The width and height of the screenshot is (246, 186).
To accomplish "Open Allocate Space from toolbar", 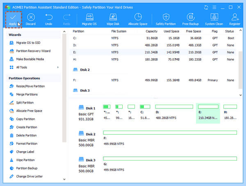I will pos(138,20).
